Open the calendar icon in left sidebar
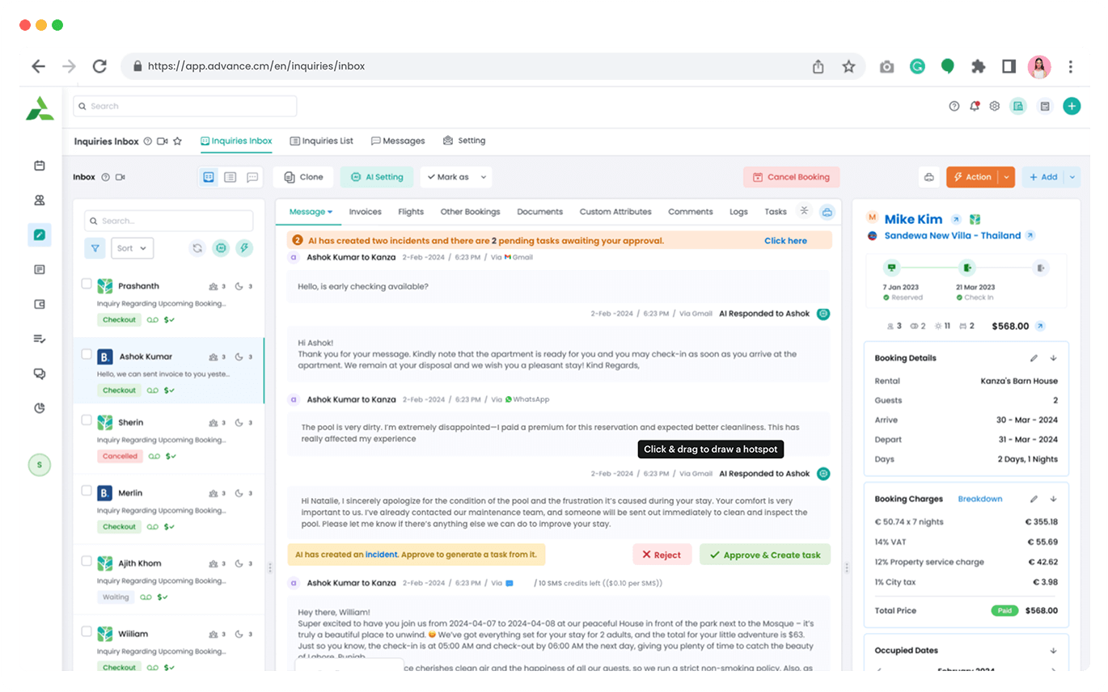Screen dimensions: 1108x692 coord(39,166)
